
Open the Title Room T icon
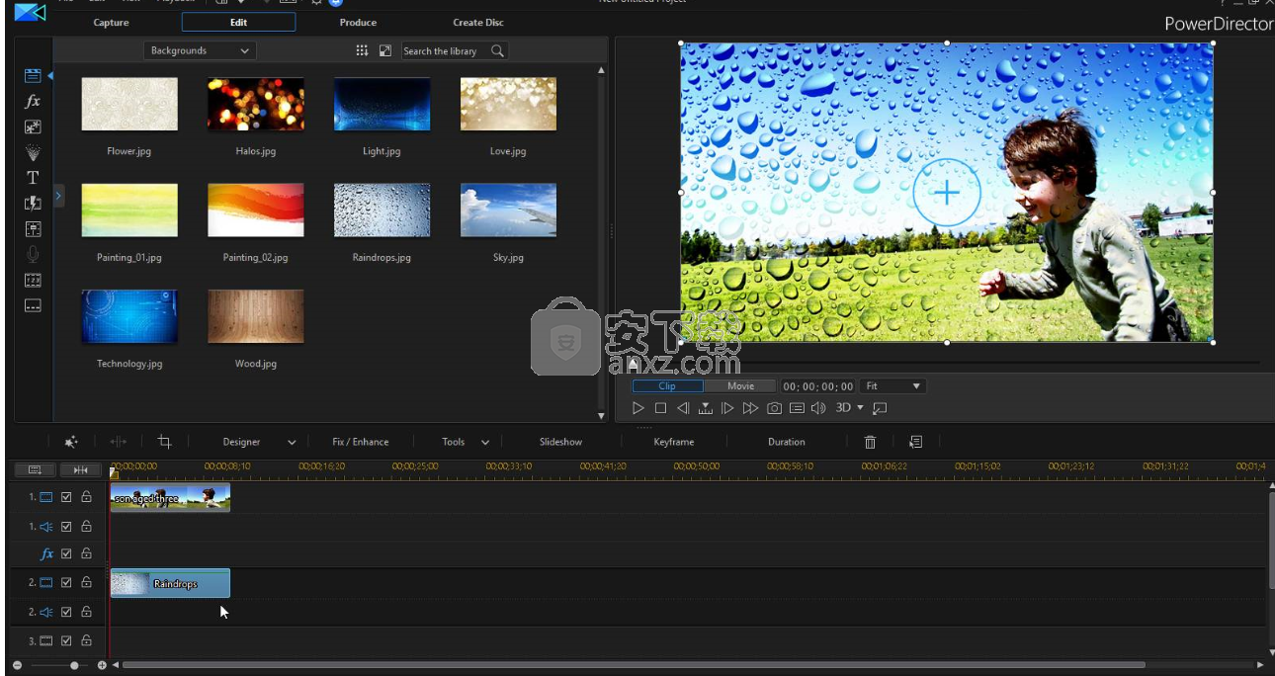coord(33,178)
